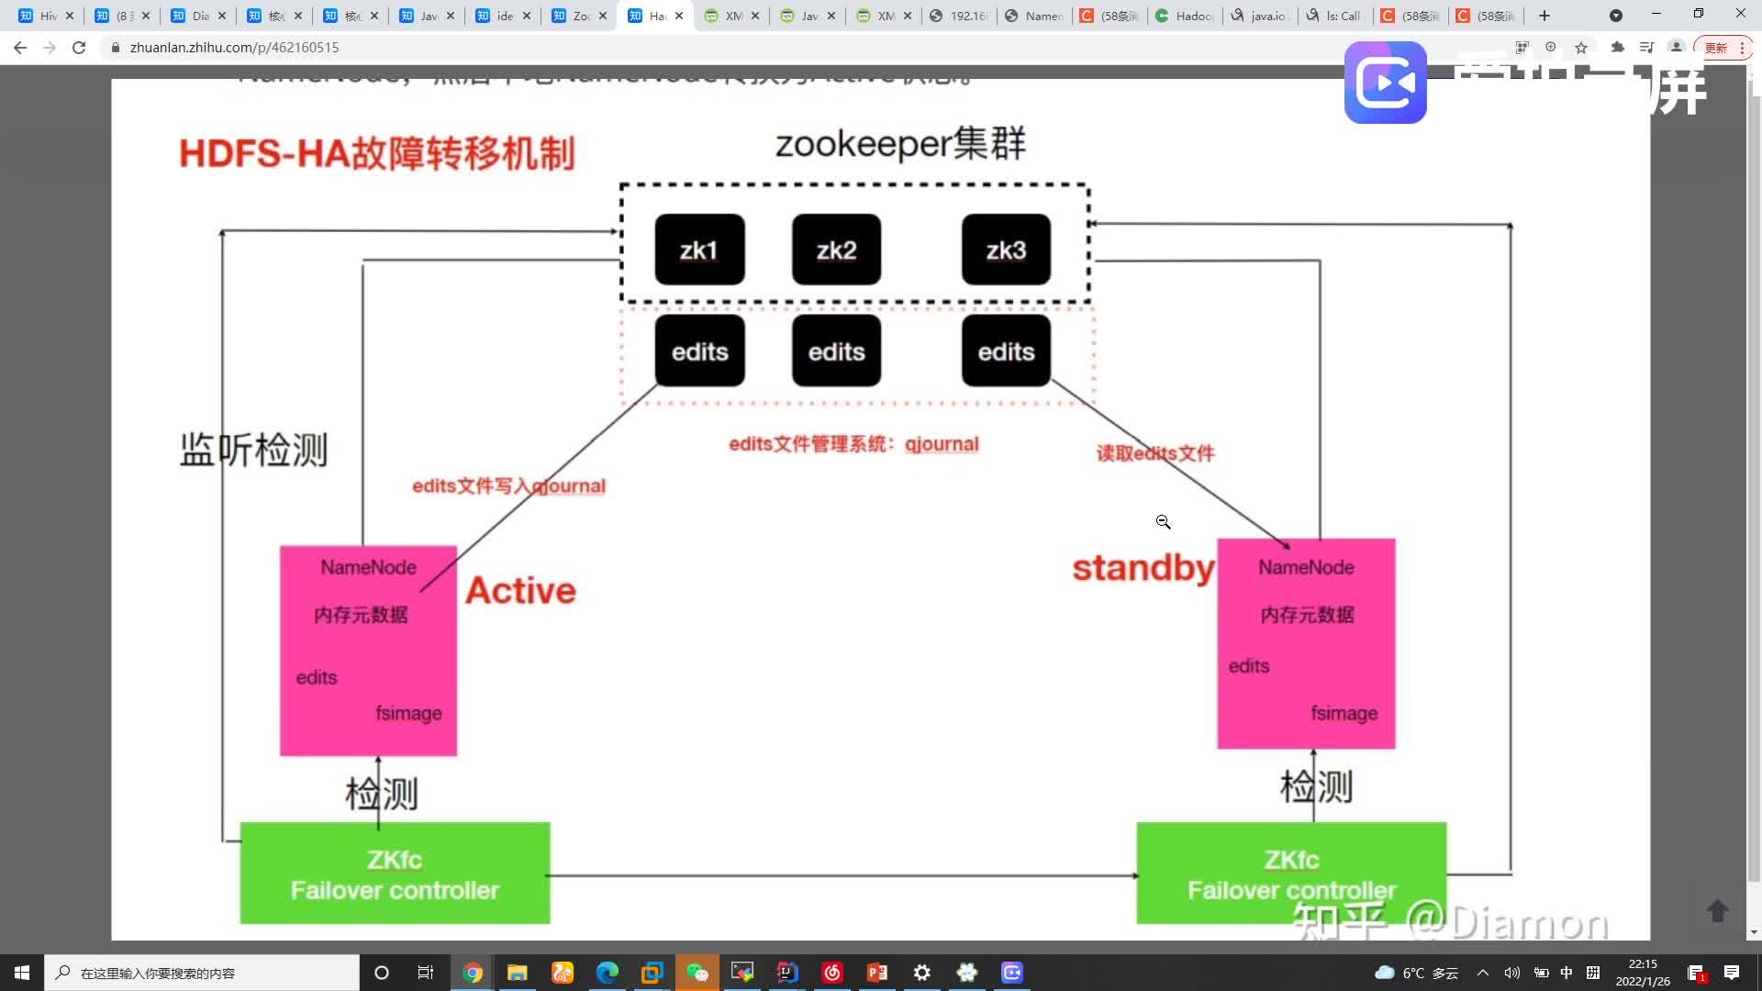Open IntelliJ IDEA from the taskbar
The width and height of the screenshot is (1762, 991).
pos(786,972)
